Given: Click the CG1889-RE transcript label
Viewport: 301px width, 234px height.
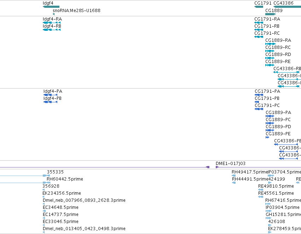Looking at the screenshot, I should pos(278,62).
